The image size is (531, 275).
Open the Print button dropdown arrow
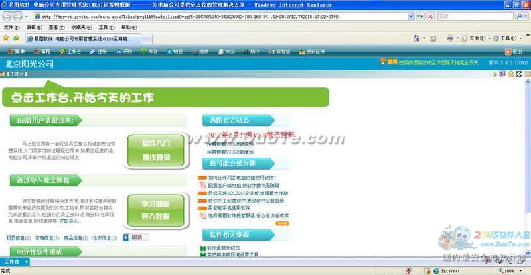(457, 38)
